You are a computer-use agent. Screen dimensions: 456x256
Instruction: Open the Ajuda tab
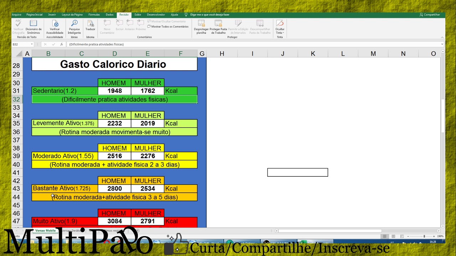[x=174, y=15]
